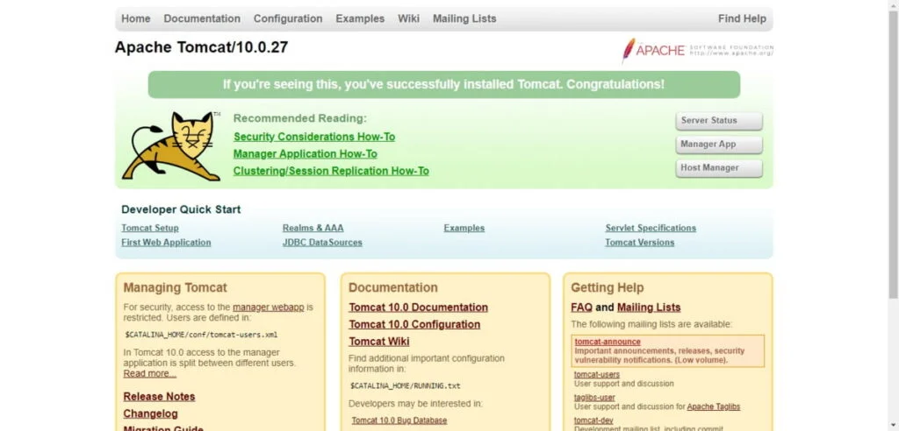Open the Apache Taglibs link
This screenshot has width=899, height=431.
(714, 407)
